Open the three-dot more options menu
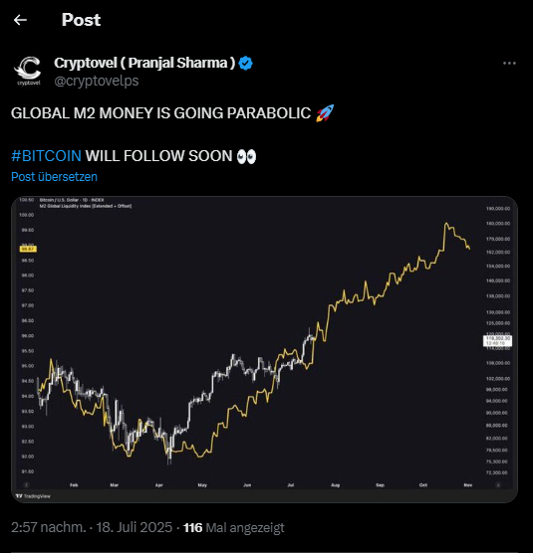The image size is (533, 553). tap(509, 63)
